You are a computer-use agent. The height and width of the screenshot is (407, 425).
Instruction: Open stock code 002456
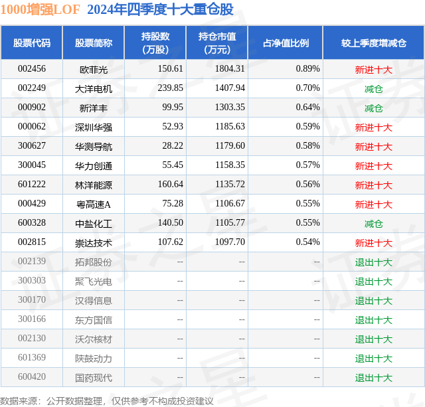point(32,69)
